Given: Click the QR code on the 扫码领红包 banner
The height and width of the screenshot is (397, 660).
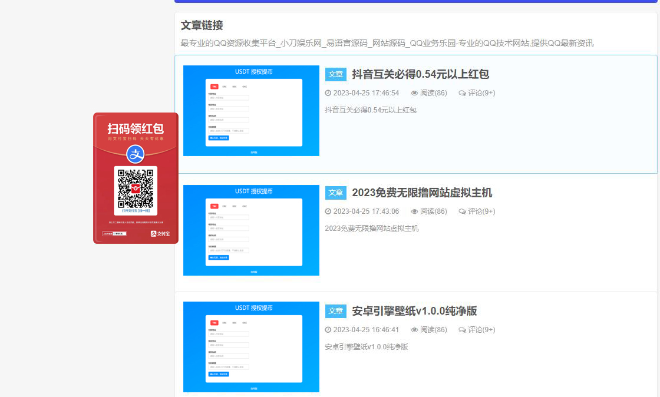Looking at the screenshot, I should [x=136, y=188].
